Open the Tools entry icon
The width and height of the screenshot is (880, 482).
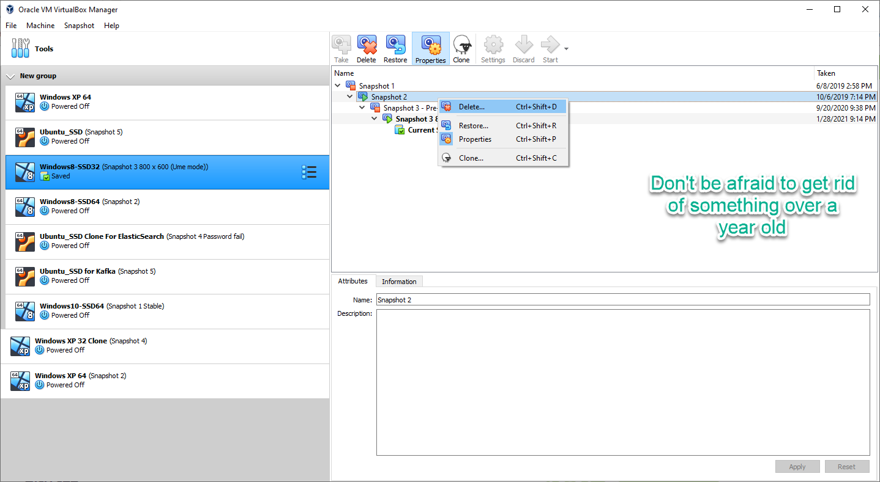pos(20,48)
